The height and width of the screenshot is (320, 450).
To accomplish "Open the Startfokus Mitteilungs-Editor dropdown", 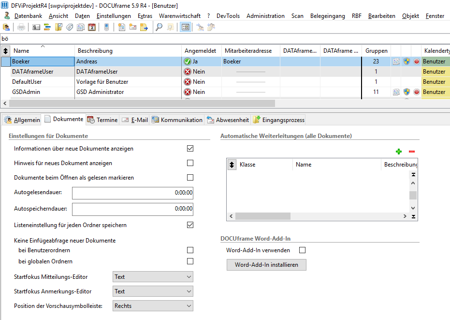I will pos(153,277).
